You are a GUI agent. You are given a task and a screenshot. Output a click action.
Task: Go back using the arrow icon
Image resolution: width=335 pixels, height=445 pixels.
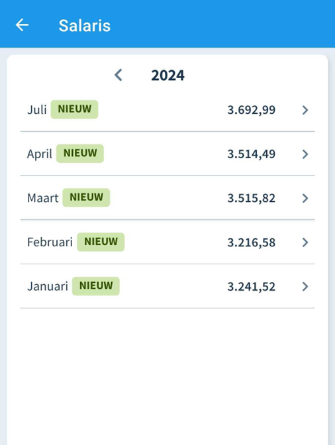(x=22, y=25)
